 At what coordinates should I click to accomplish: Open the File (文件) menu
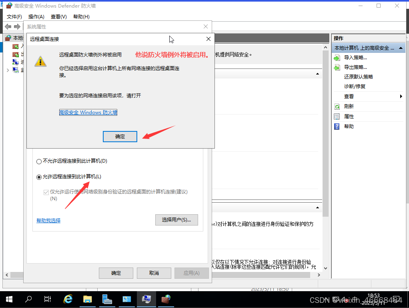click(x=14, y=17)
